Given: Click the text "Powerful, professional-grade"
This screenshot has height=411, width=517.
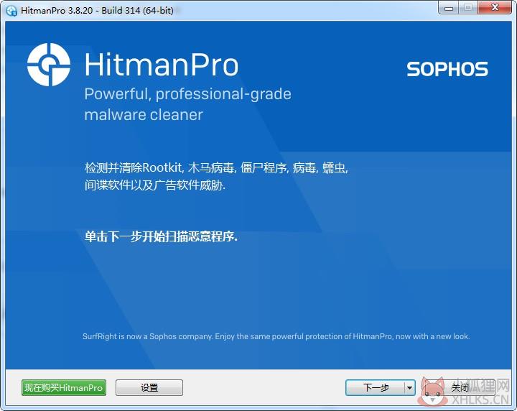Looking at the screenshot, I should coord(188,94).
